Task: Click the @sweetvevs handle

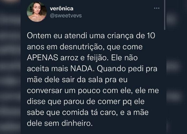Action: [x=65, y=15]
